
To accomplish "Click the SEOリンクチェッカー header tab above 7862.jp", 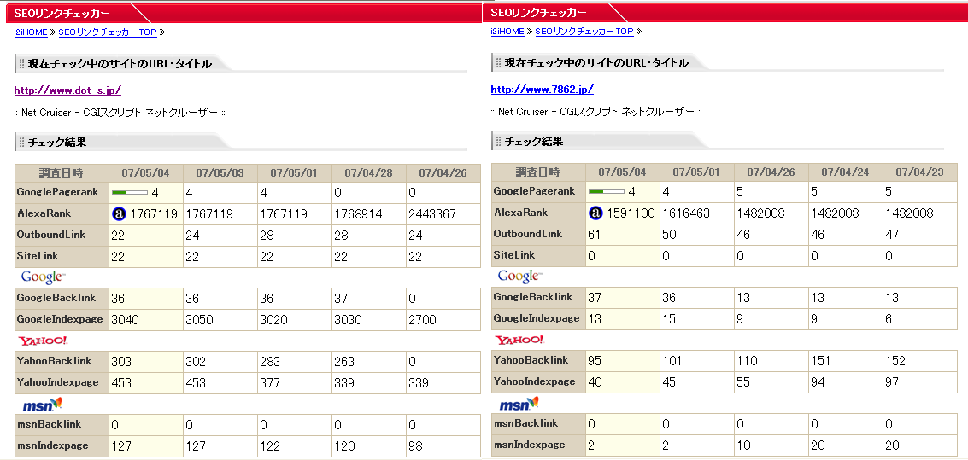I will click(539, 12).
